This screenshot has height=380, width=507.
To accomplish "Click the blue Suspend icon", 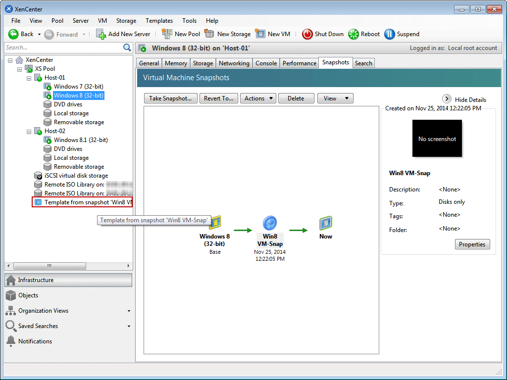I will pyautogui.click(x=389, y=34).
